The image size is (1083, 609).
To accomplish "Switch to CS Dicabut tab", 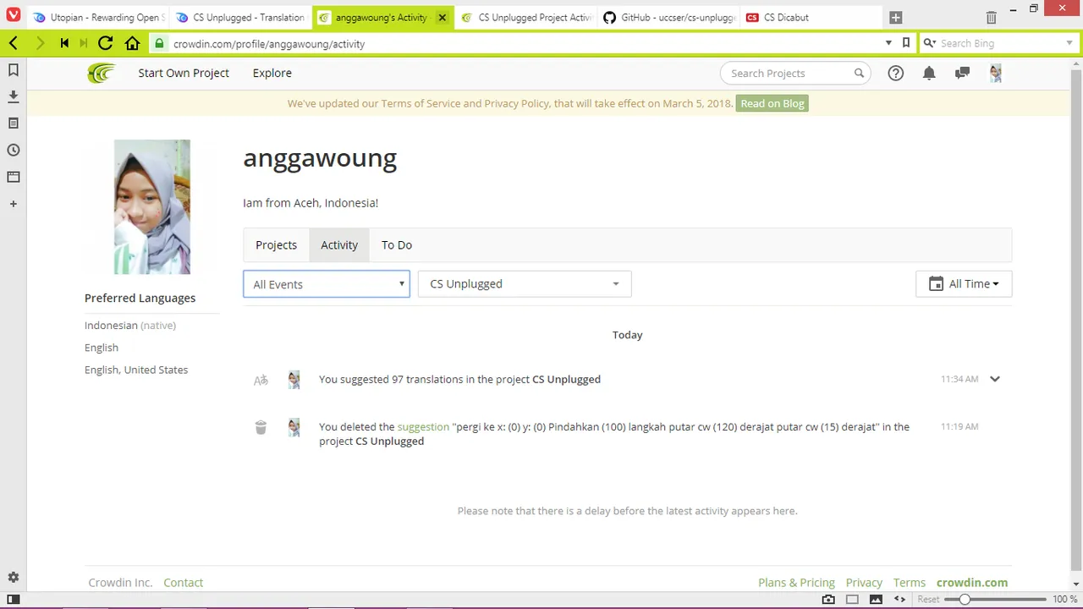I will pos(811,18).
